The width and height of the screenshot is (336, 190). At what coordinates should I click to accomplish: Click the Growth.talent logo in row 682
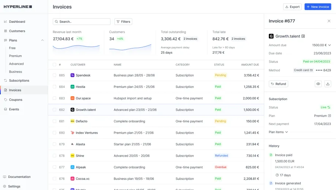[73, 110]
